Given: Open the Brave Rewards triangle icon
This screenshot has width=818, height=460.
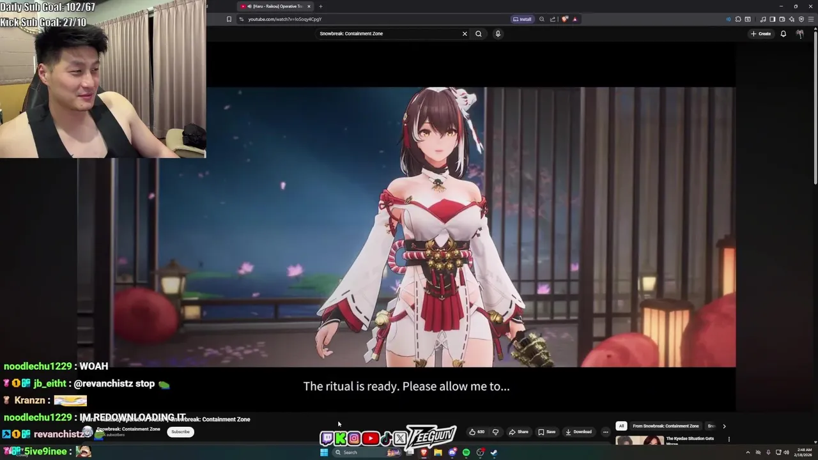Looking at the screenshot, I should click(x=575, y=19).
